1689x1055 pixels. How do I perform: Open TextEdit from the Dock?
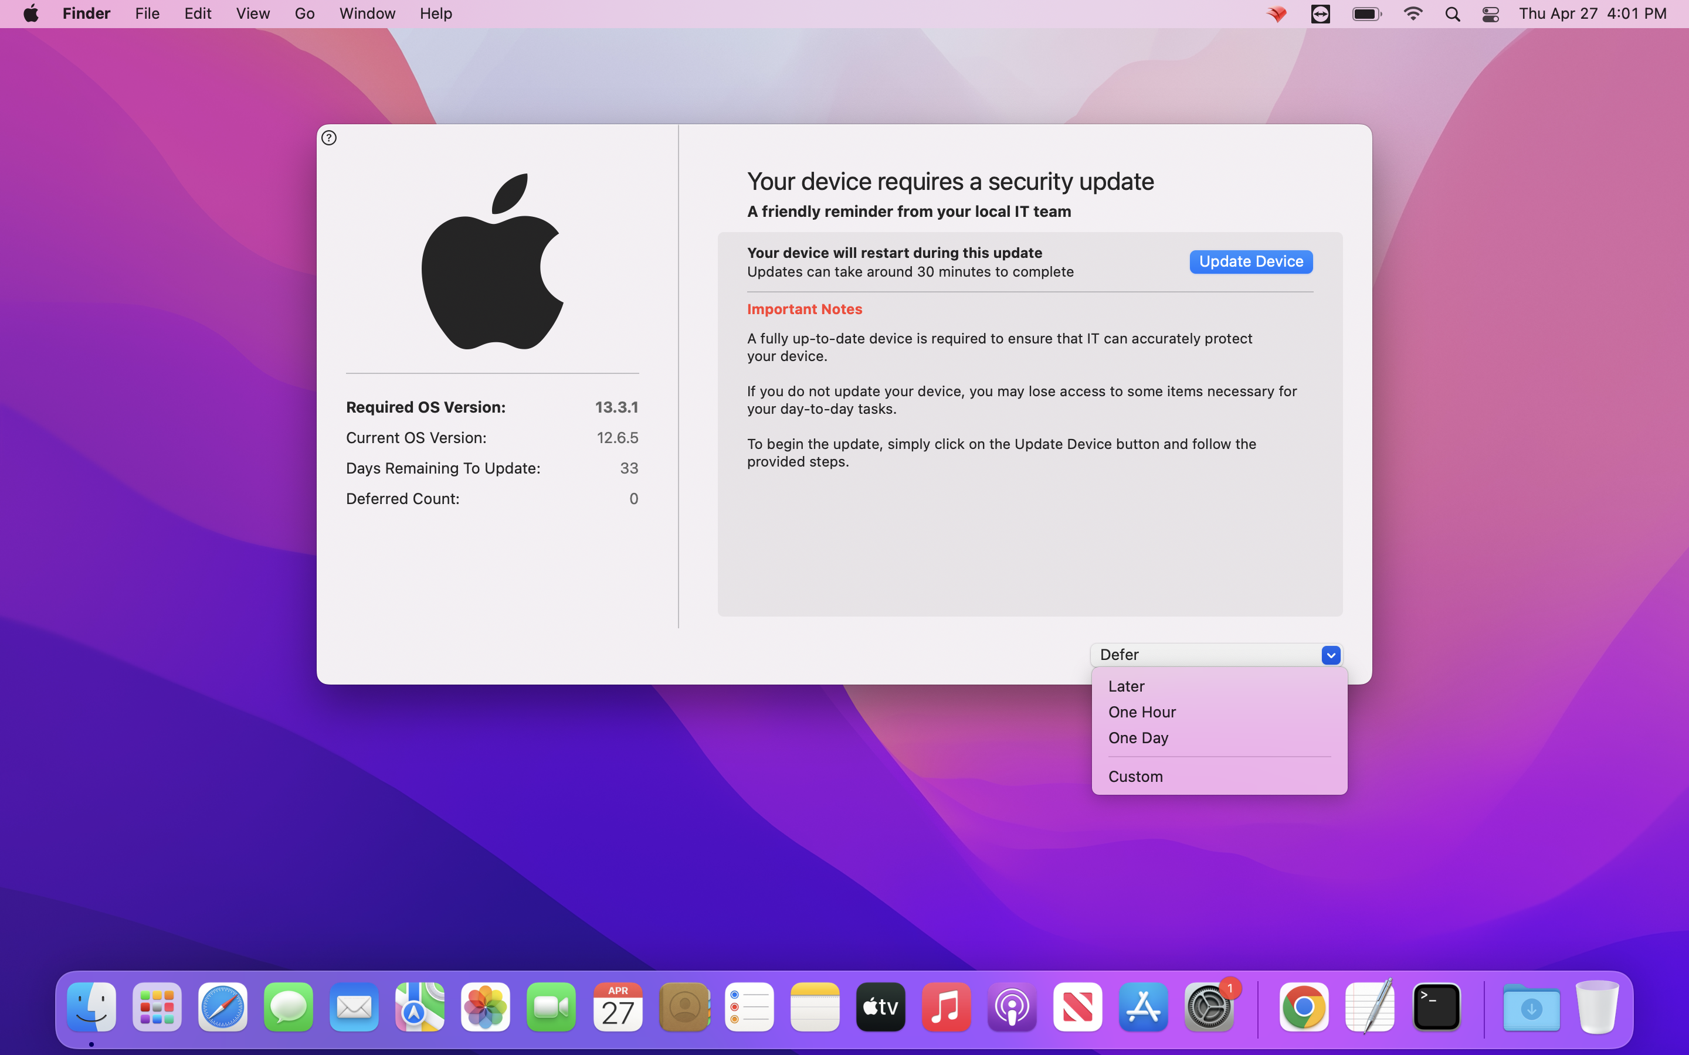tap(1369, 1007)
